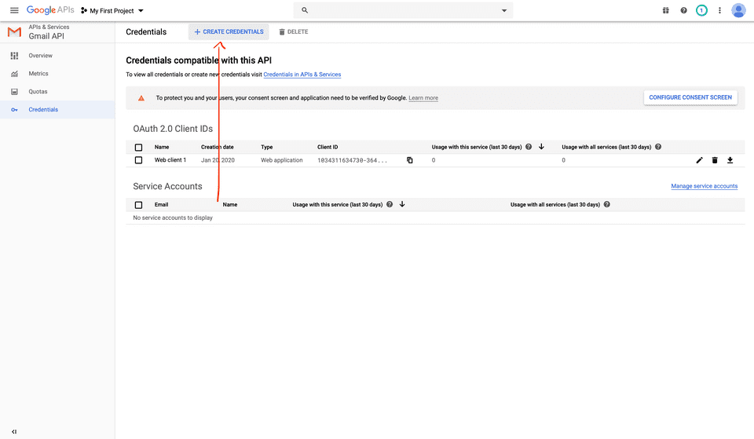Click the Metrics chart icon
The width and height of the screenshot is (754, 439).
[14, 74]
